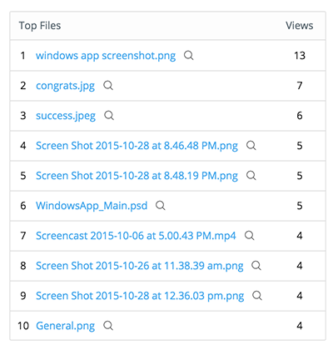Open Screen Shot 2015-10-28 at 8.48.19 PM.png
The image size is (333, 350).
coord(137,176)
